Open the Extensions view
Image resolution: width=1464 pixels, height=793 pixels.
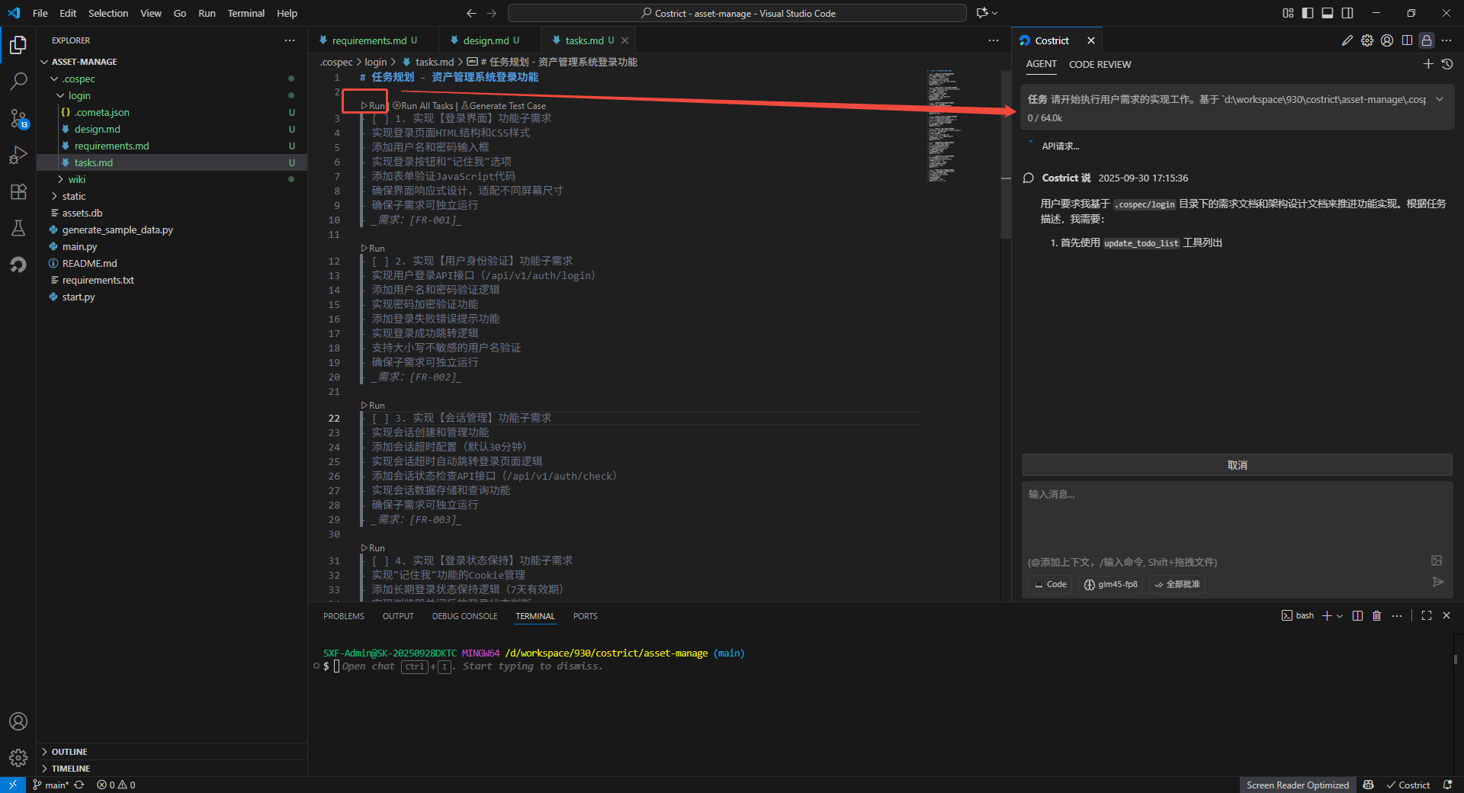(x=18, y=191)
